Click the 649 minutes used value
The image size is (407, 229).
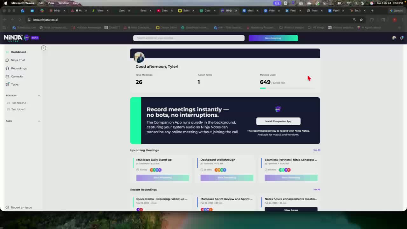(x=265, y=82)
